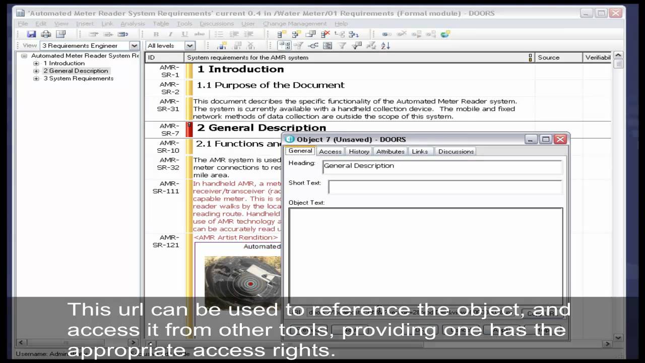Open the File menu
645x363 pixels.
23,24
